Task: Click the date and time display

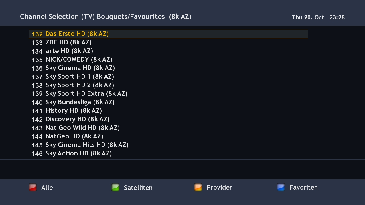Action: tap(318, 17)
